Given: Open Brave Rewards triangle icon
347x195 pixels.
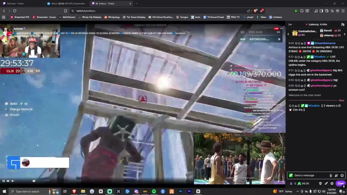Looking at the screenshot, I should coord(262,11).
